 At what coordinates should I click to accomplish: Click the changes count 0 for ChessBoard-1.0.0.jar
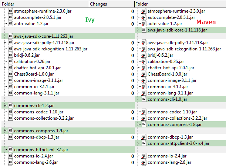pos(132,74)
